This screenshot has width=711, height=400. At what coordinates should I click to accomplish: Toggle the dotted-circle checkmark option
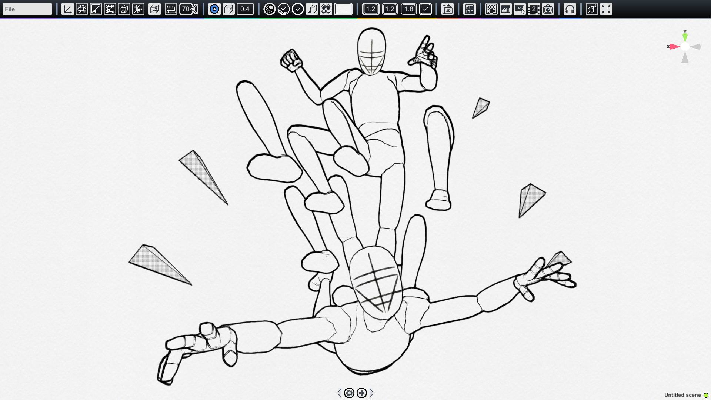tap(283, 9)
